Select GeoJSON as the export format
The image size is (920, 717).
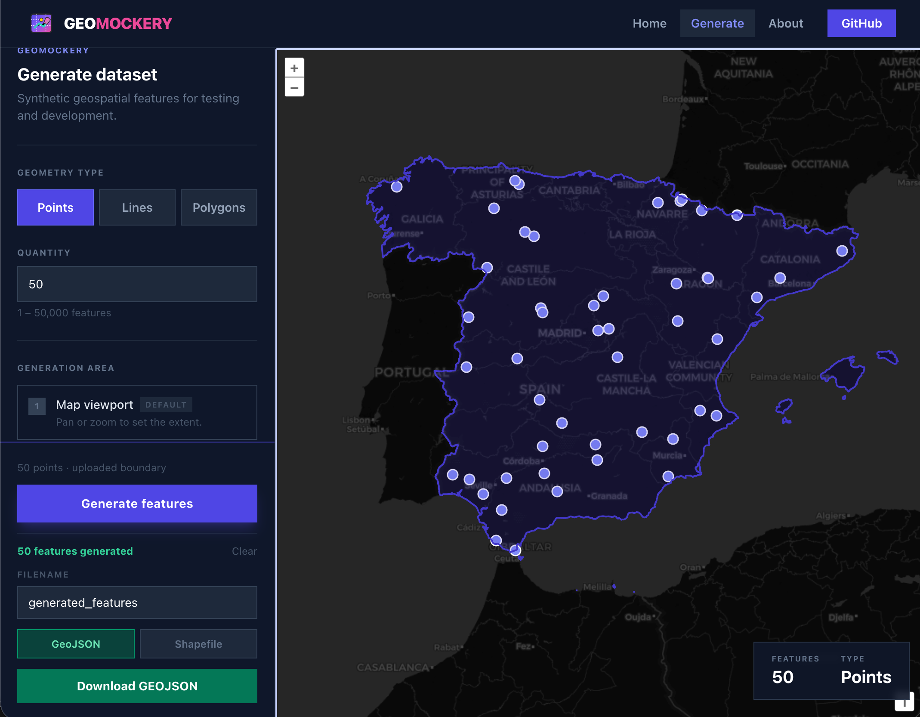click(76, 644)
